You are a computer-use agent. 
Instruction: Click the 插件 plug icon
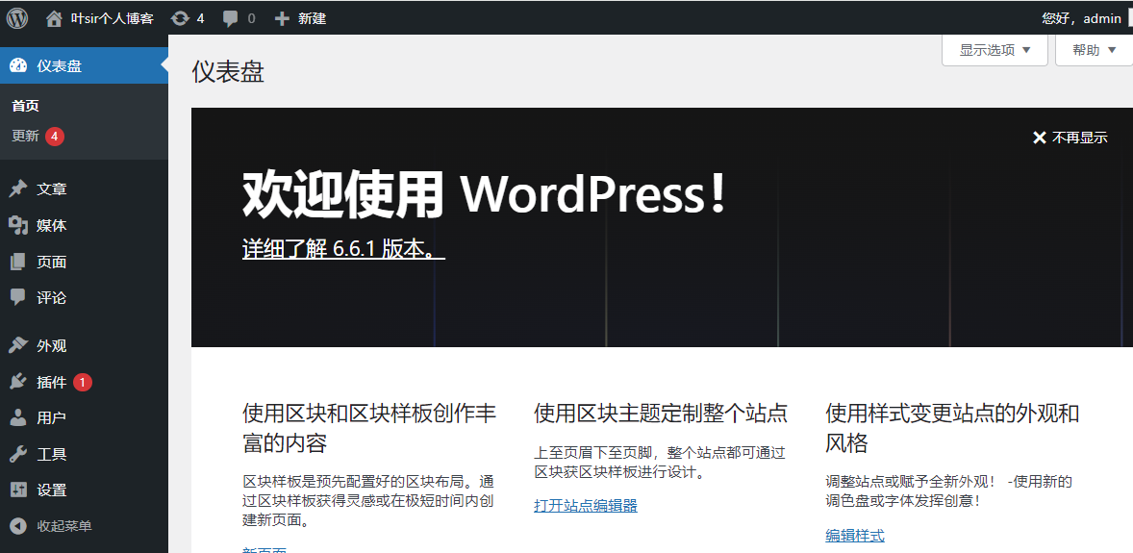click(x=18, y=382)
